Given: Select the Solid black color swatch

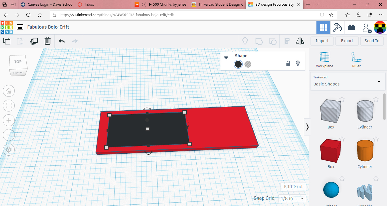Looking at the screenshot, I should 238,64.
